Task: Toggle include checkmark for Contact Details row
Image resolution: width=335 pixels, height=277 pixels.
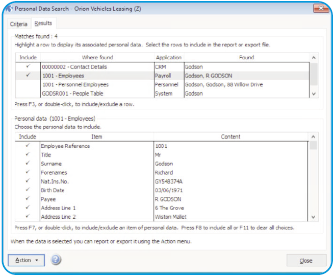Action: pyautogui.click(x=28, y=66)
